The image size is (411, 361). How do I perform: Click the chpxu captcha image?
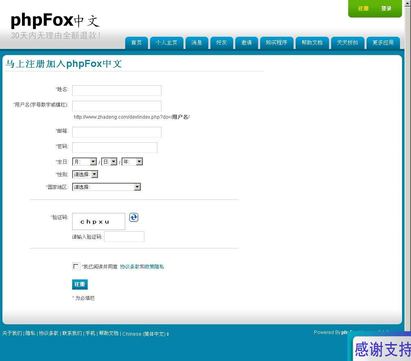tap(99, 221)
